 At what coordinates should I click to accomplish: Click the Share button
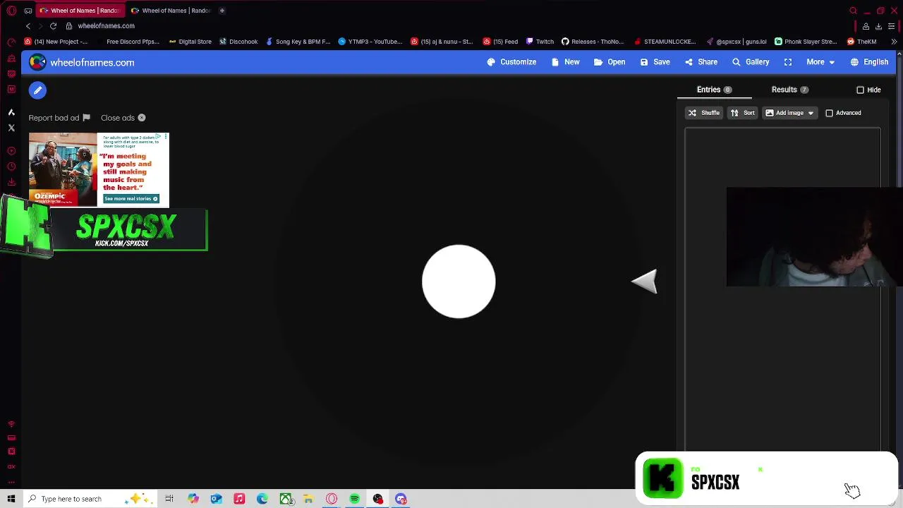click(701, 62)
